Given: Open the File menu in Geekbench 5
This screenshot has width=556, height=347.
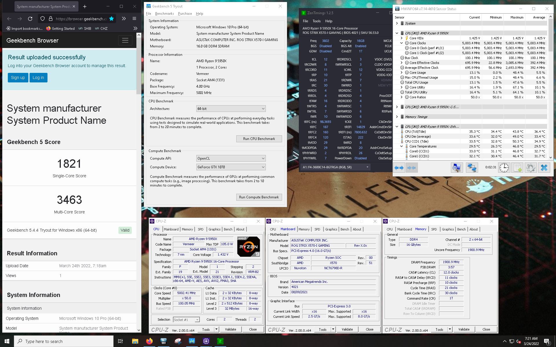Looking at the screenshot, I should [x=149, y=14].
